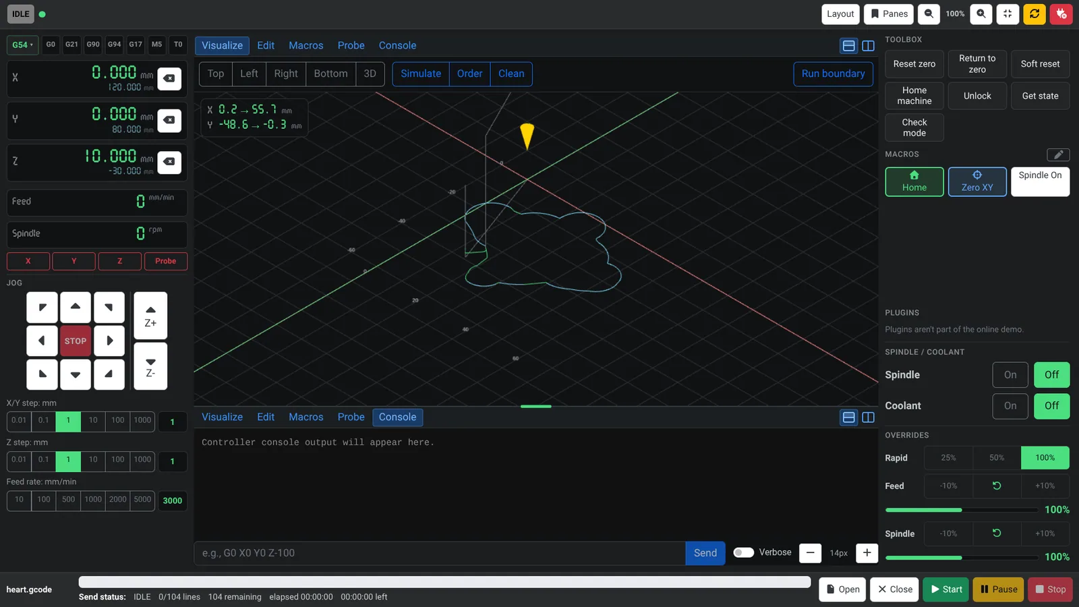Image resolution: width=1079 pixels, height=607 pixels.
Task: Adjust the Feed override slider
Action: click(962, 510)
